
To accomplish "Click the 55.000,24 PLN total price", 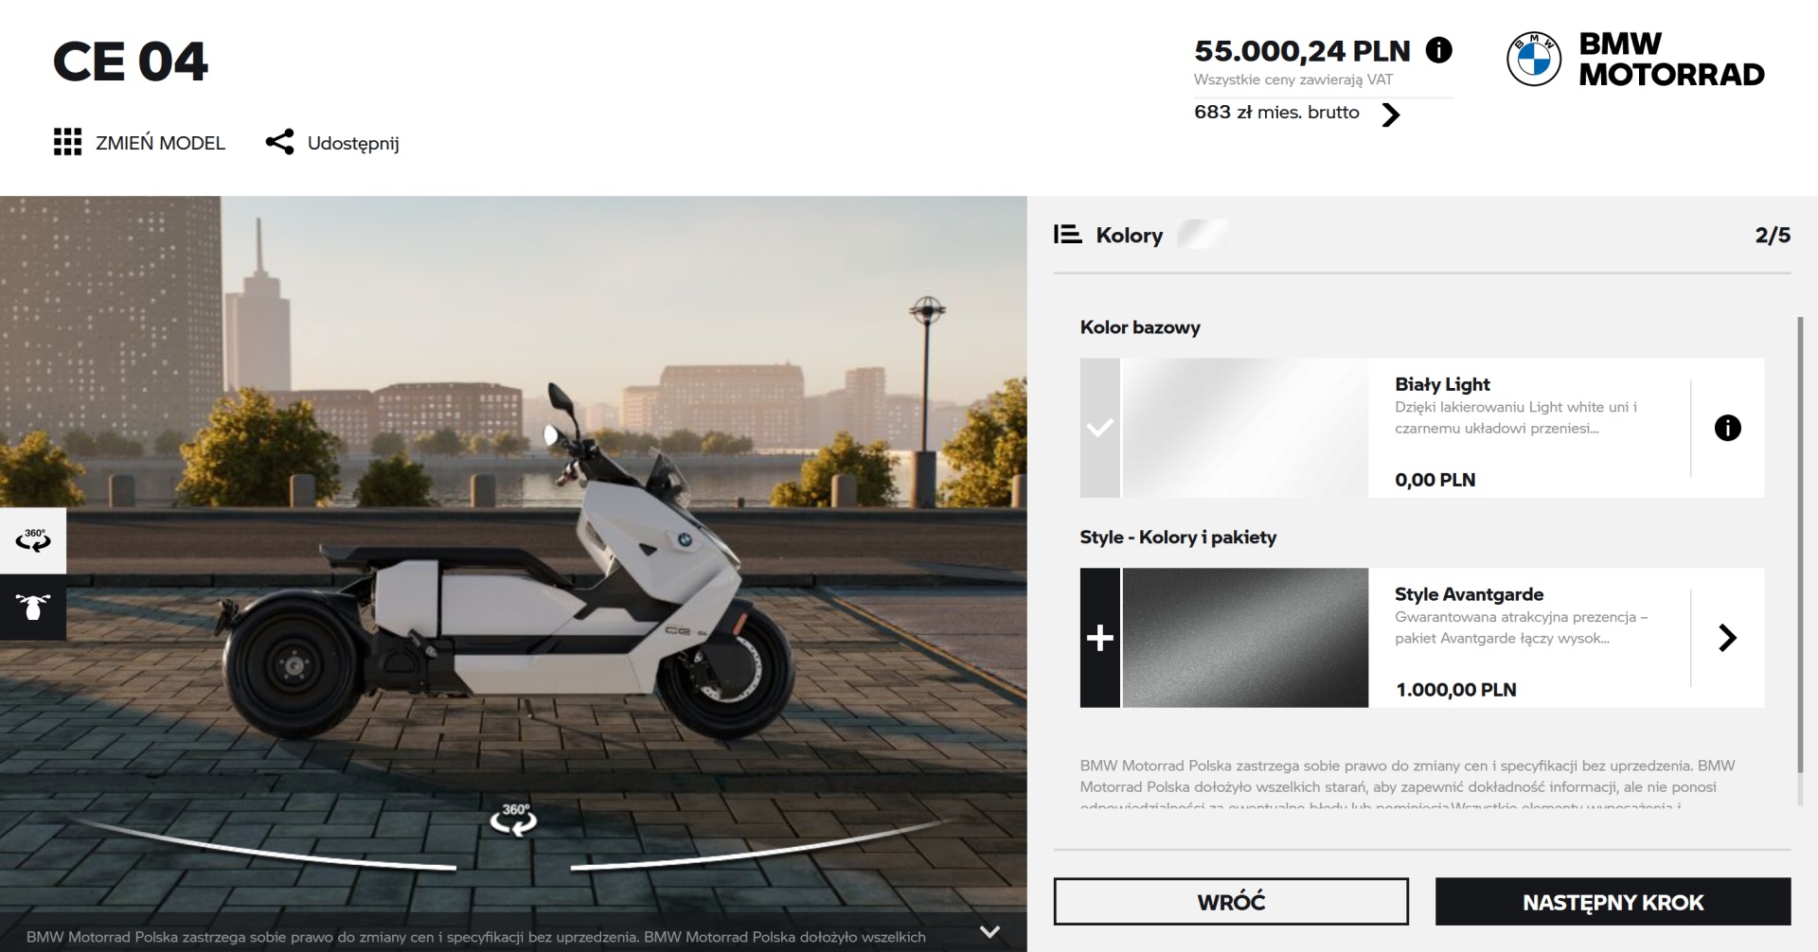I will click(x=1302, y=50).
